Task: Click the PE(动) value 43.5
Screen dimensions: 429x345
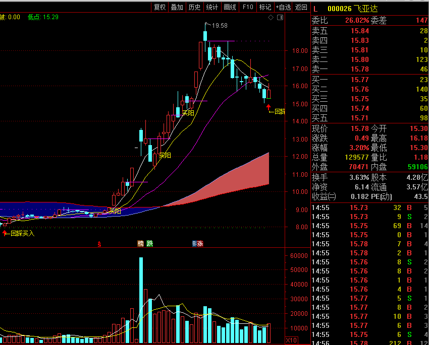Action: coord(421,196)
